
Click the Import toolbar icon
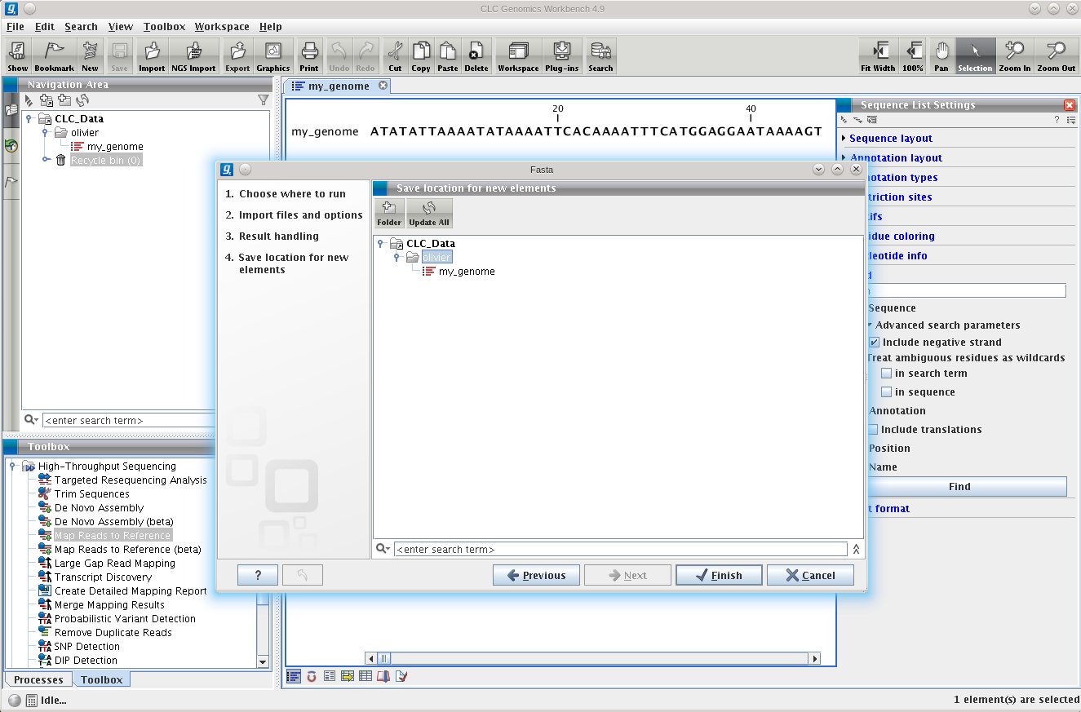pos(152,56)
